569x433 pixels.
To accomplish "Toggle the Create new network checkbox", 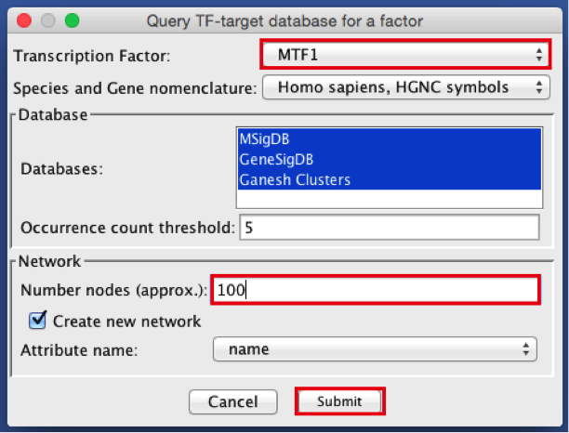I will click(x=38, y=321).
